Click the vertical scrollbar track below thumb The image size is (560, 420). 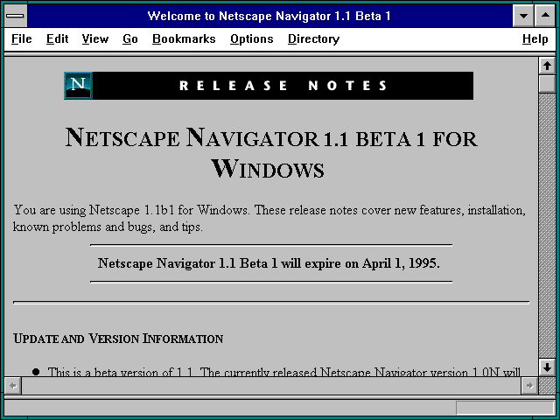[x=547, y=226]
